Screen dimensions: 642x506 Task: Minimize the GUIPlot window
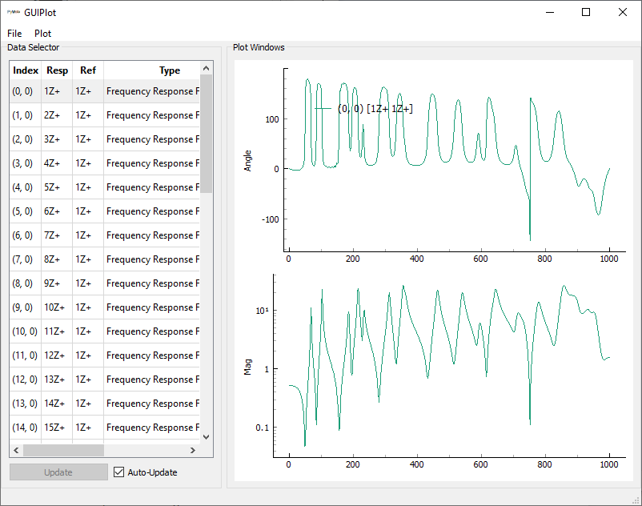(549, 12)
